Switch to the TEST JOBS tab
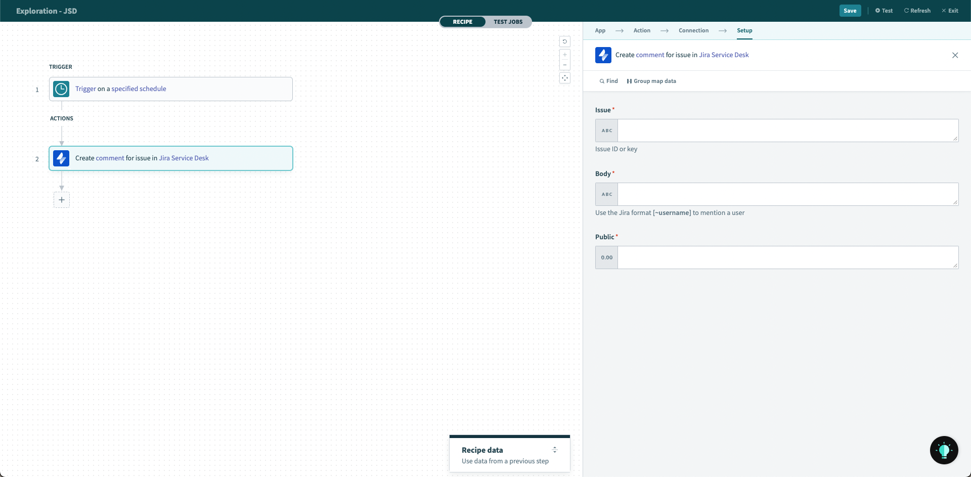Screen dimensions: 971x477 click(509, 22)
